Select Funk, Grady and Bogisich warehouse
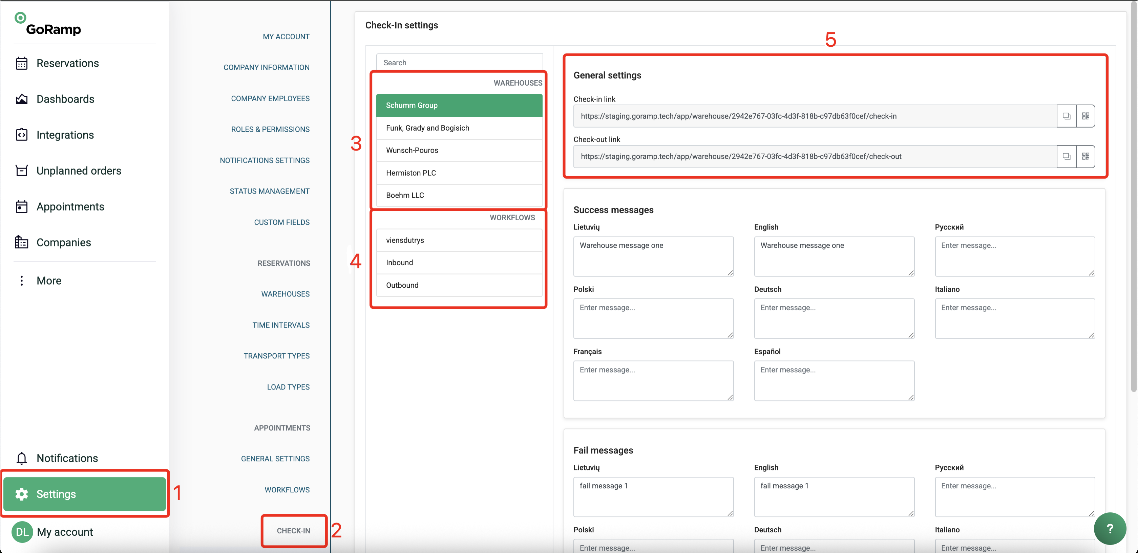Viewport: 1138px width, 553px height. pos(459,128)
